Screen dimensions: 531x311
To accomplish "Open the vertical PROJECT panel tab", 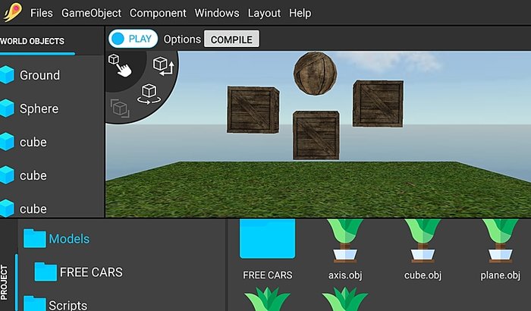I will click(x=5, y=281).
